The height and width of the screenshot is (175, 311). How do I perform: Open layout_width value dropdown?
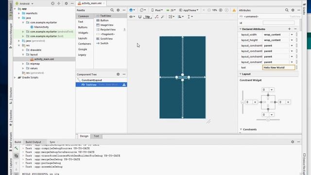[292, 35]
